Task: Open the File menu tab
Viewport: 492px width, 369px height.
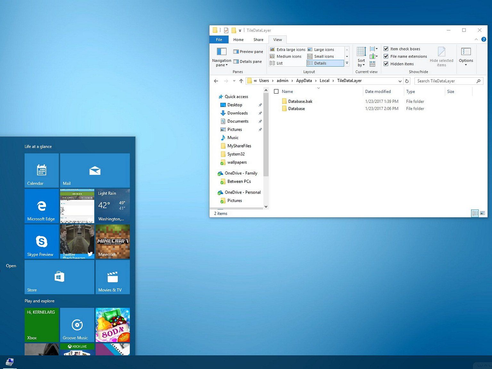Action: tap(219, 40)
